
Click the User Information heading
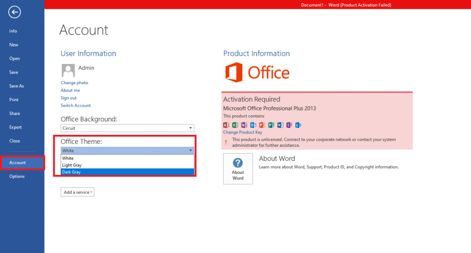pos(88,53)
